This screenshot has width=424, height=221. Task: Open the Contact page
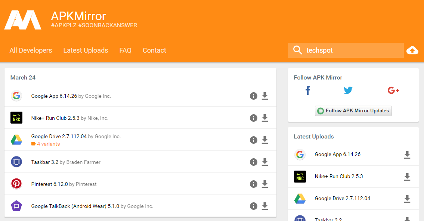(154, 50)
